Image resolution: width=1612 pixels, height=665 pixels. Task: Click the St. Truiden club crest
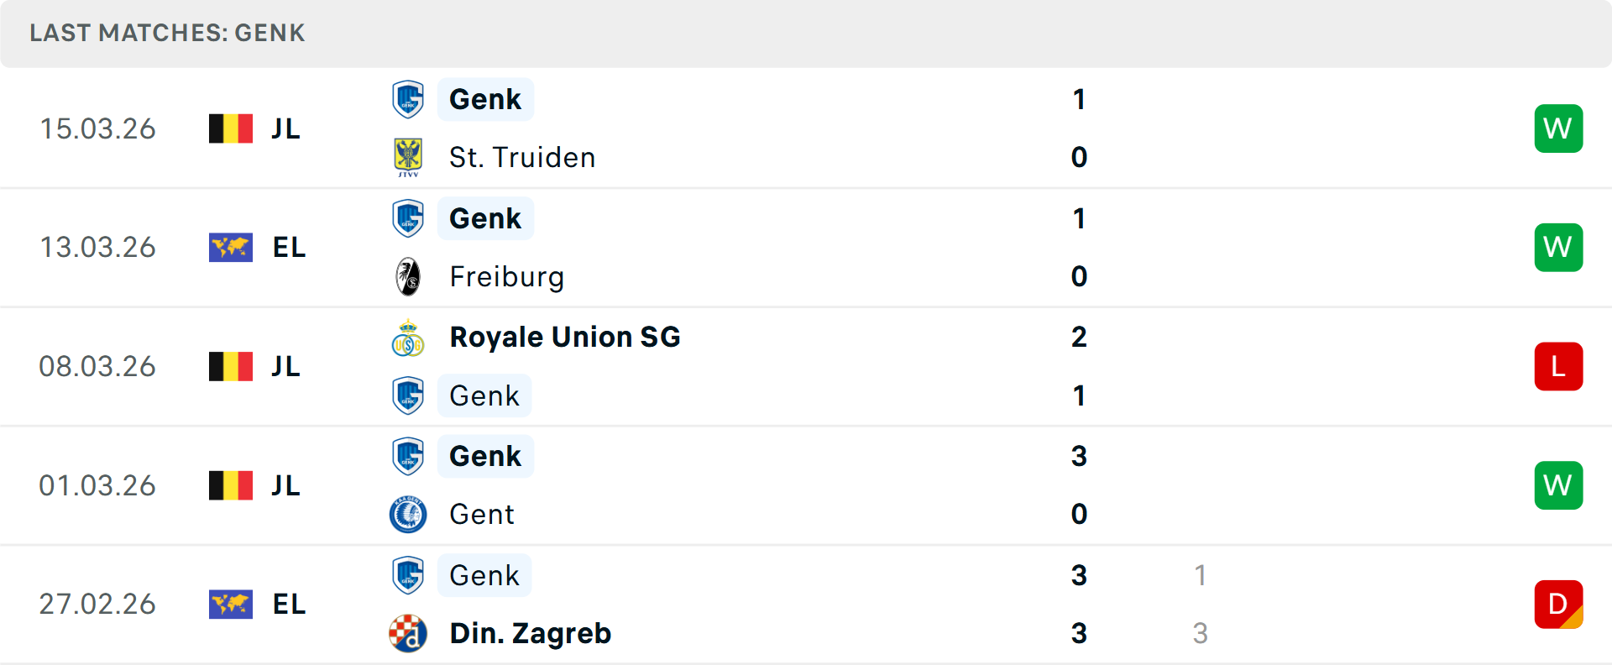(408, 157)
